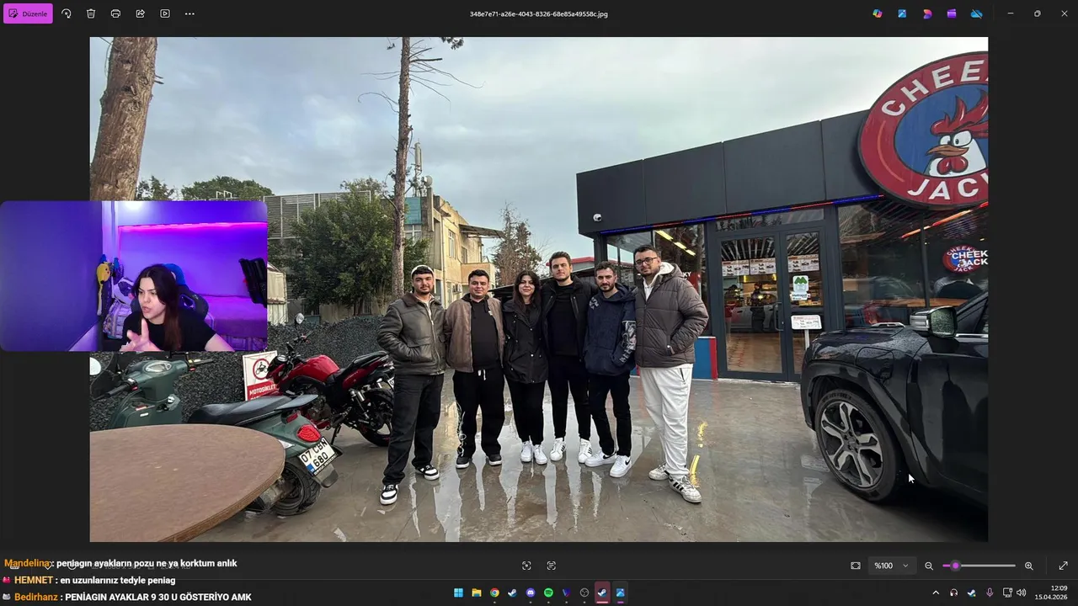Open Google Chrome from the taskbar
The height and width of the screenshot is (606, 1078).
[x=494, y=593]
